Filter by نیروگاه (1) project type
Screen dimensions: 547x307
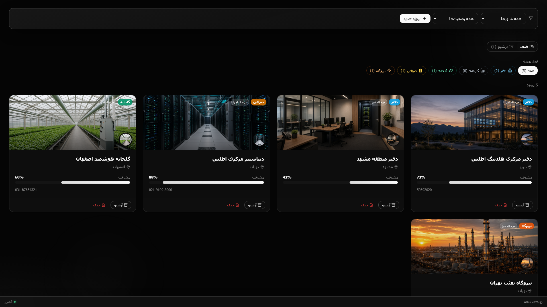click(x=380, y=70)
